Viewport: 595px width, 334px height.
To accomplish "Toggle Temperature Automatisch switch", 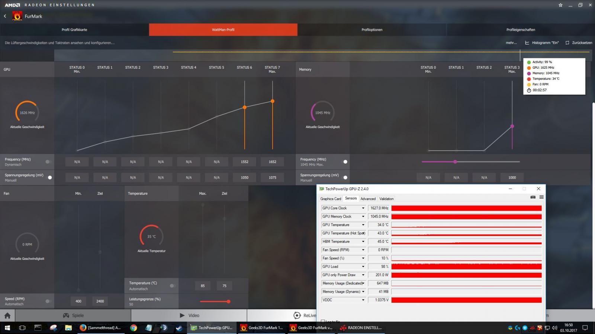I will point(172,286).
